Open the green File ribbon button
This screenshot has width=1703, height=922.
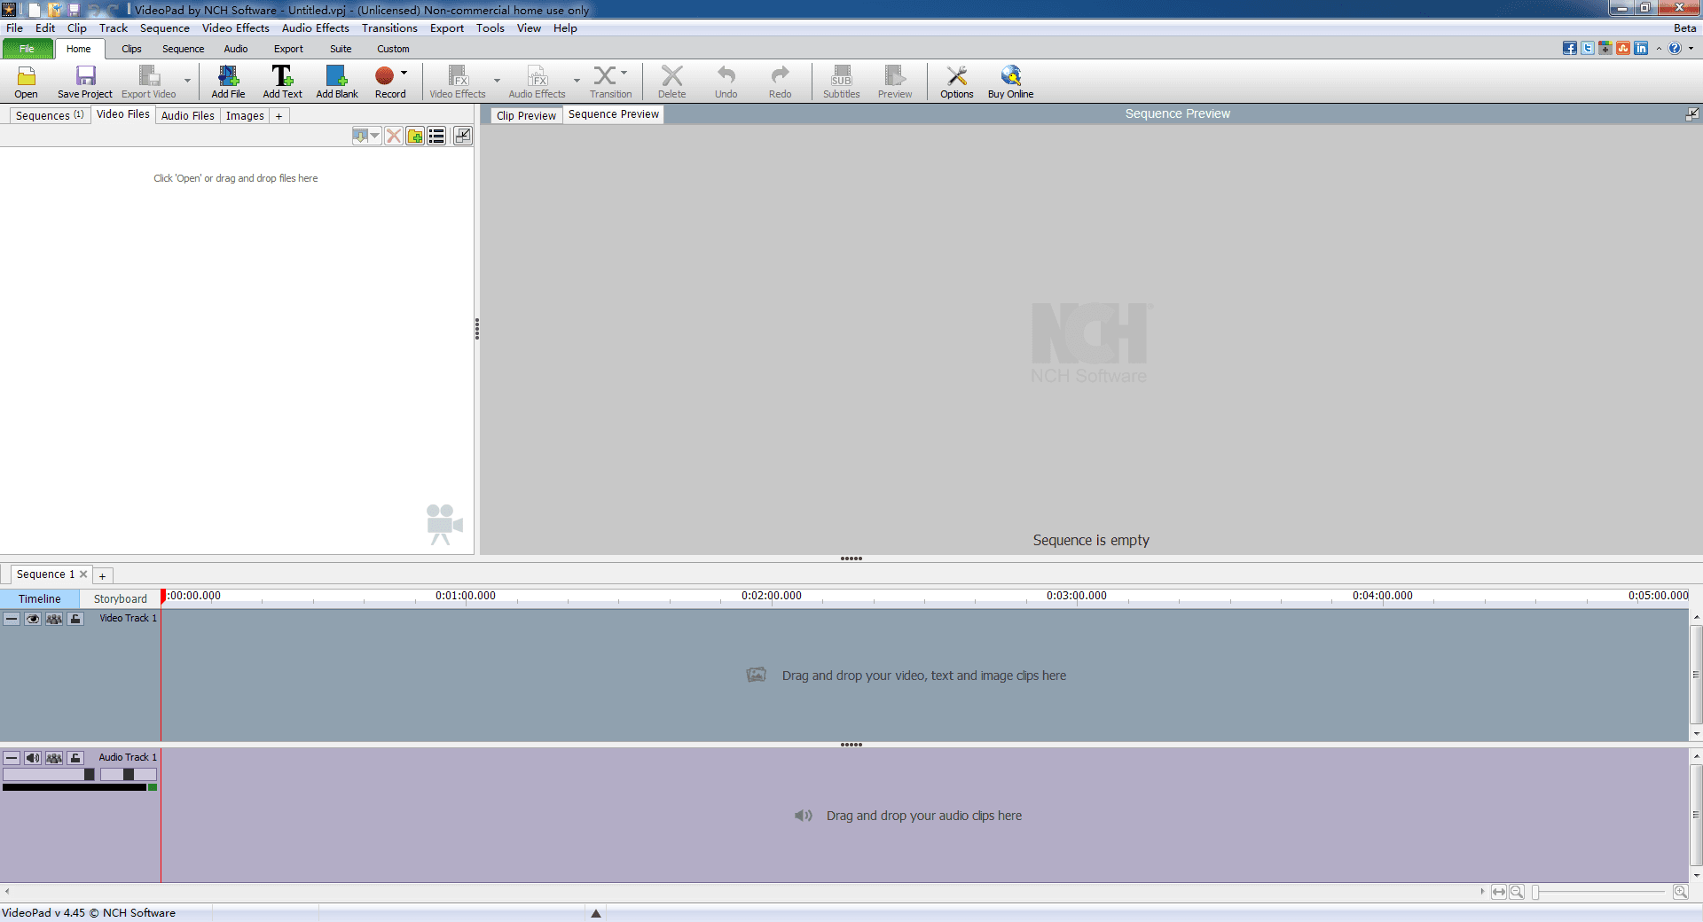point(27,49)
